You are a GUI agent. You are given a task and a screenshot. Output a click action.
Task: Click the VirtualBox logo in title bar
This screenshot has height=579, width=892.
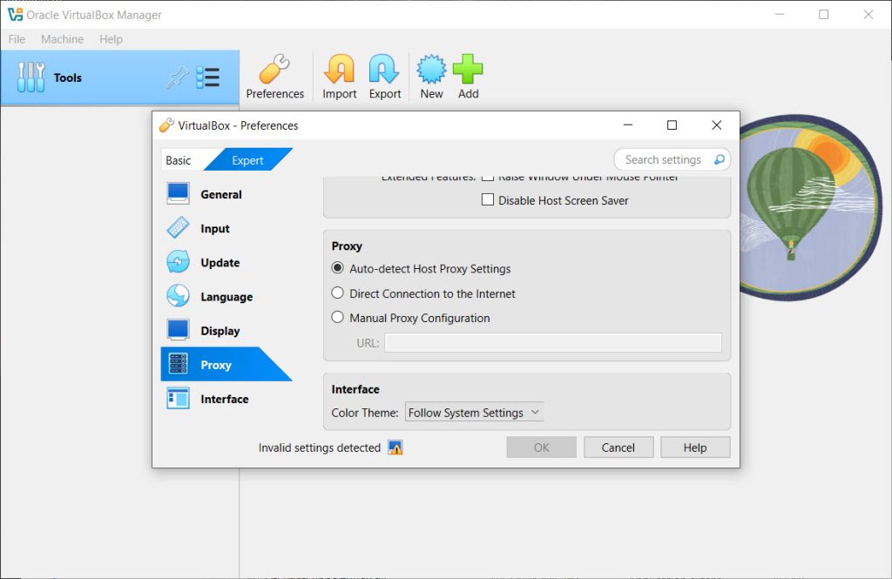point(15,14)
